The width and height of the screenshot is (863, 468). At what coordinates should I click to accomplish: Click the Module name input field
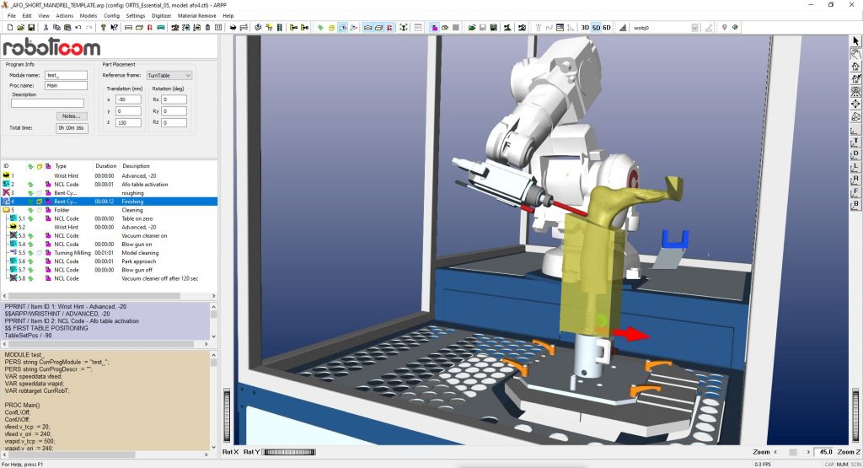pos(66,75)
